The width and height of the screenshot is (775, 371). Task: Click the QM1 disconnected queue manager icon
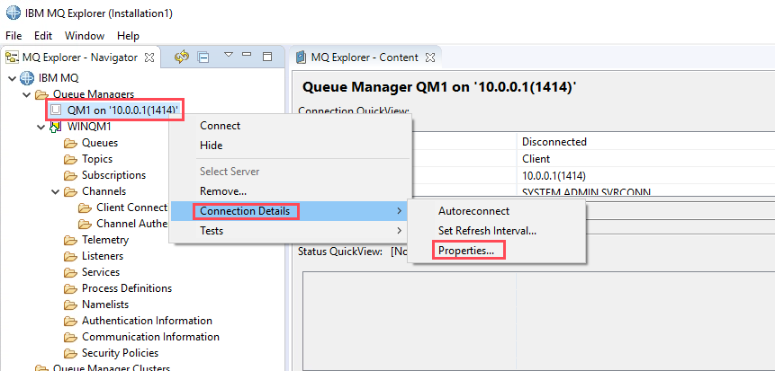(56, 110)
